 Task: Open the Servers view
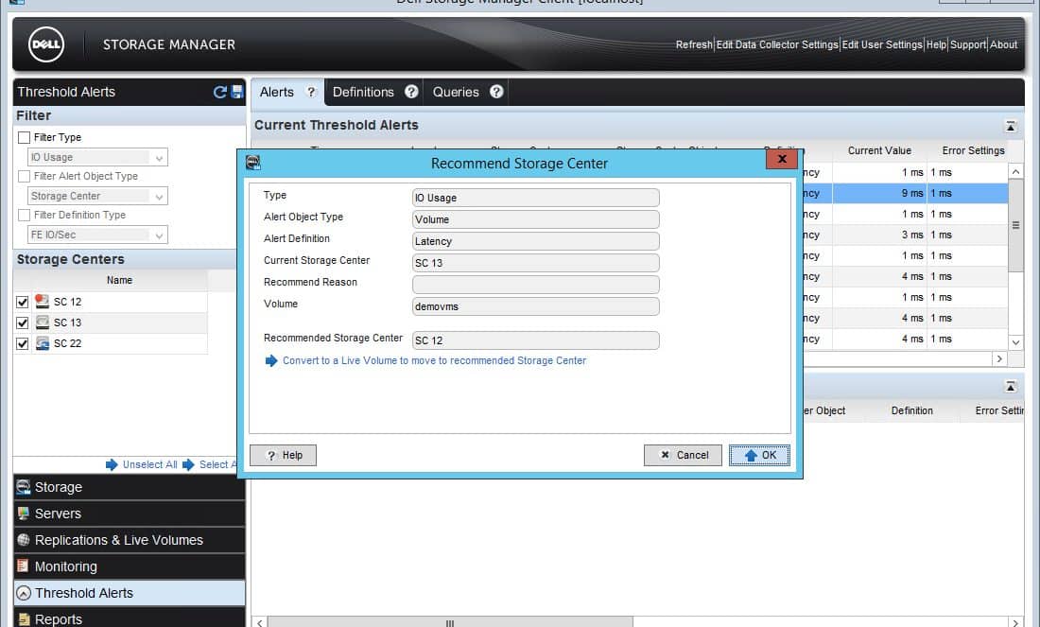(130, 514)
